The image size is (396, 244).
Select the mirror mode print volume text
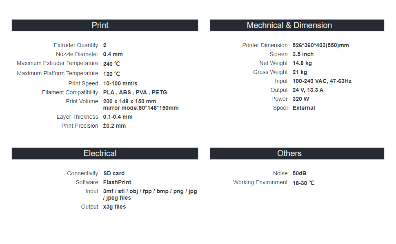point(141,108)
